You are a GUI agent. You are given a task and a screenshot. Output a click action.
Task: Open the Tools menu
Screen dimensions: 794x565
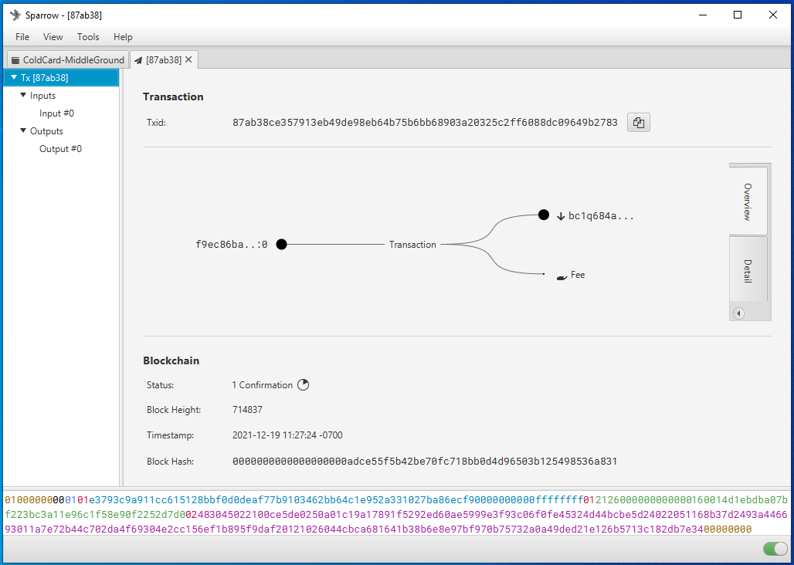pos(88,37)
